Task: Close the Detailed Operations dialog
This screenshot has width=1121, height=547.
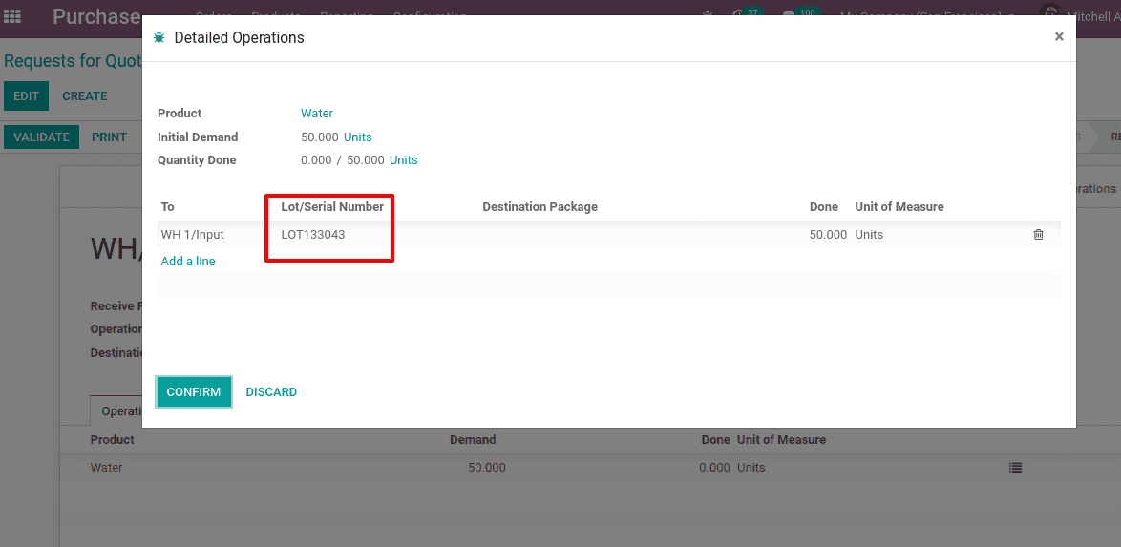Action: tap(1059, 36)
